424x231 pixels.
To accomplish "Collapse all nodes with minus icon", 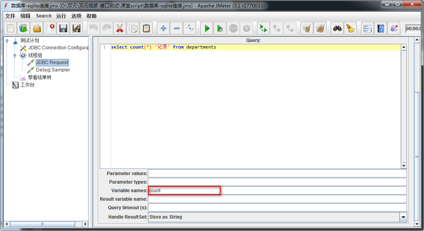I will coord(177,28).
